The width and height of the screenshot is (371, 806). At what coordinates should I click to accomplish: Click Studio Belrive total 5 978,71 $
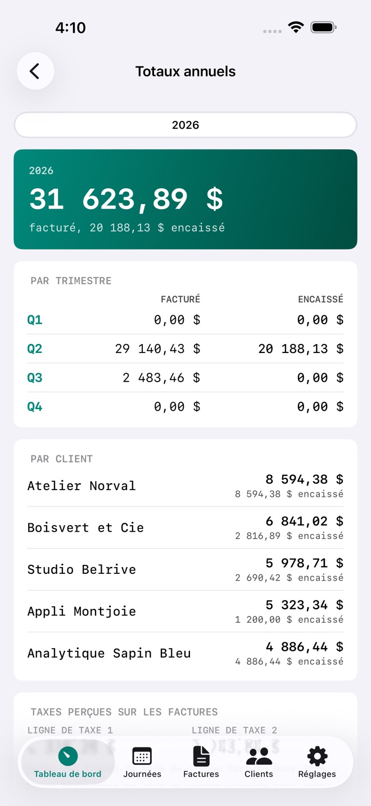[x=304, y=563]
